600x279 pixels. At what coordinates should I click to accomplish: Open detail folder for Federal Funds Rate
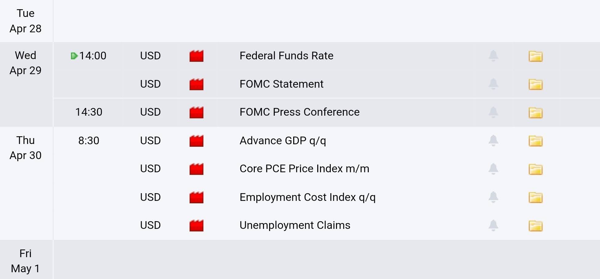click(x=535, y=56)
